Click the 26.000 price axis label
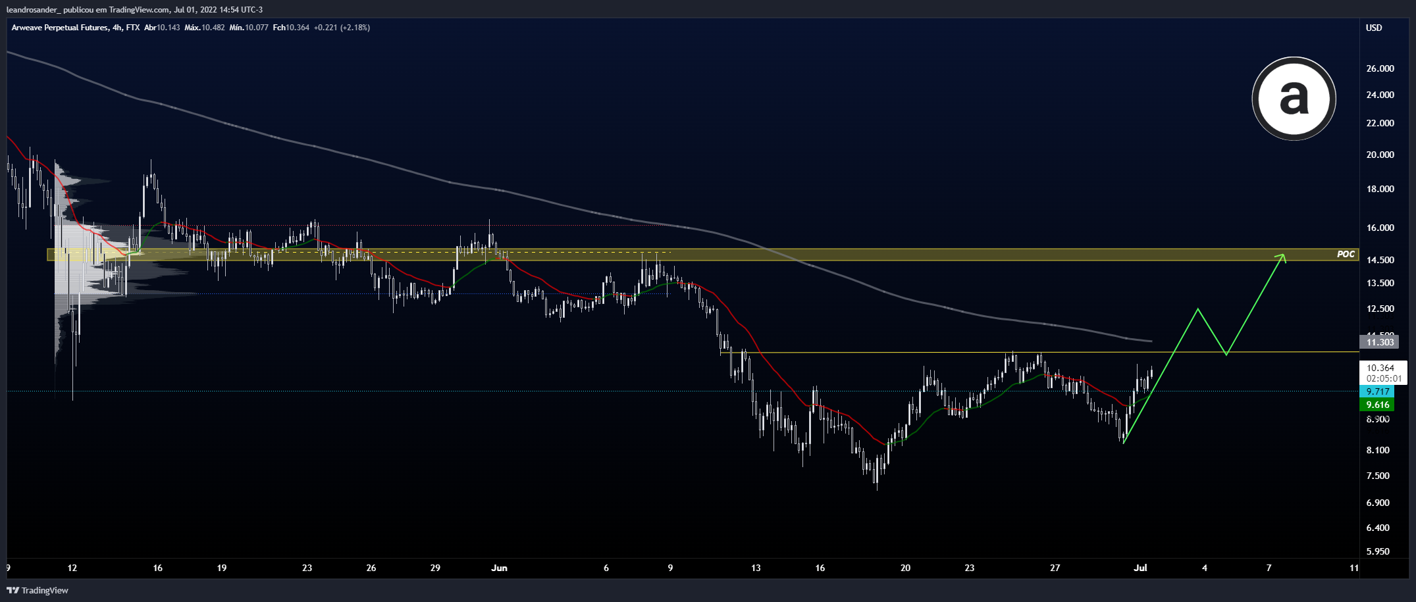The height and width of the screenshot is (602, 1416). tap(1380, 68)
